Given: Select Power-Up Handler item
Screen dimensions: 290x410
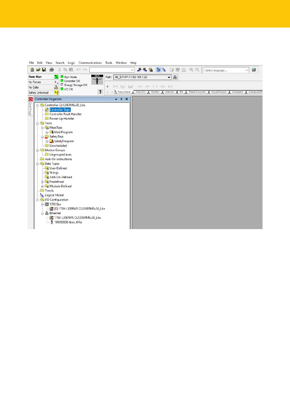Looking at the screenshot, I should click(x=62, y=119).
